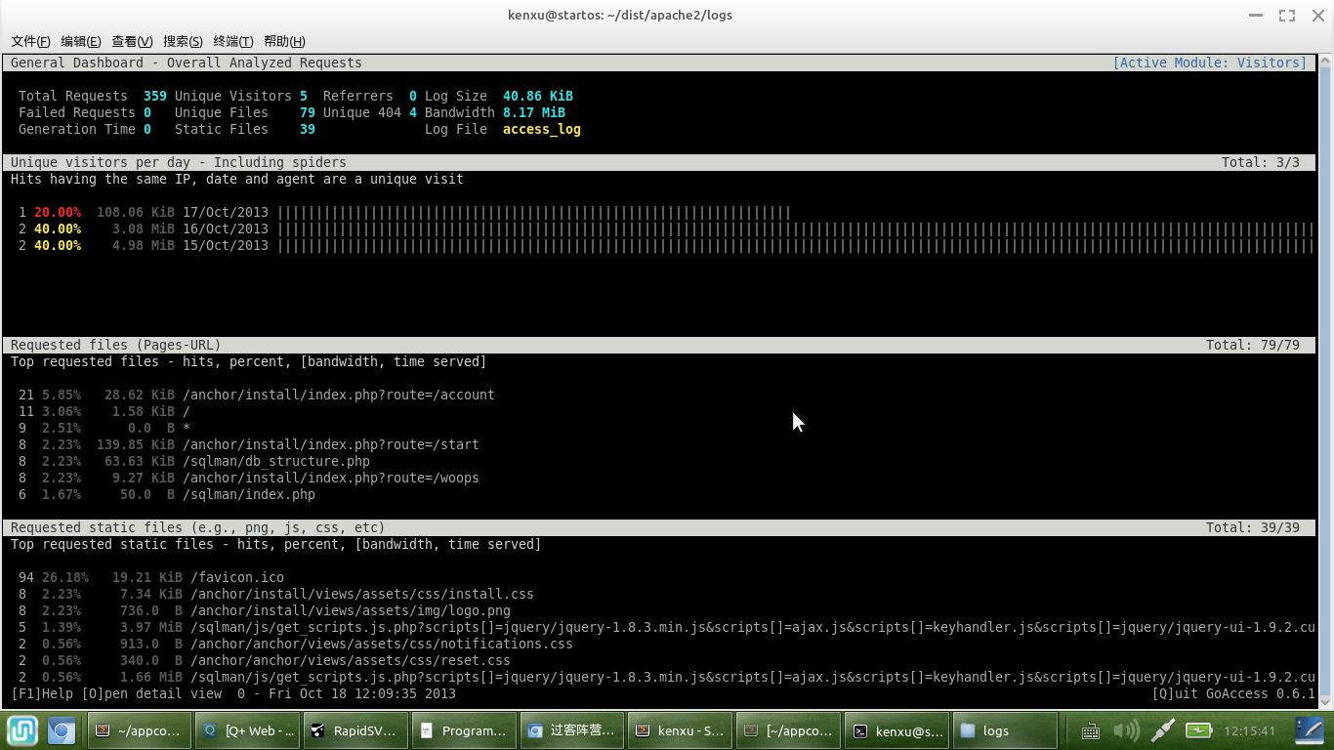
Task: Open the 文件(F) menu
Action: (x=30, y=41)
